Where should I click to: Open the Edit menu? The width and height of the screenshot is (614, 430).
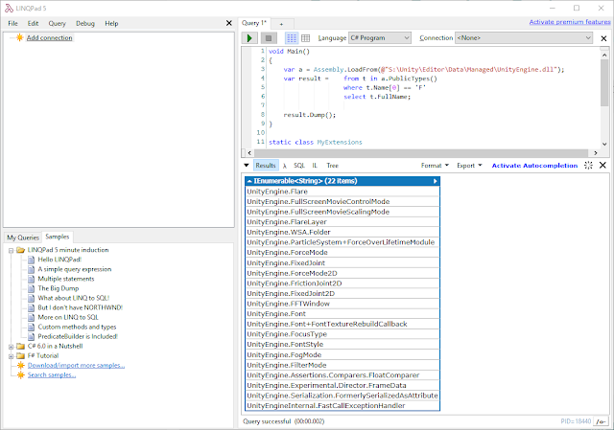[x=33, y=23]
